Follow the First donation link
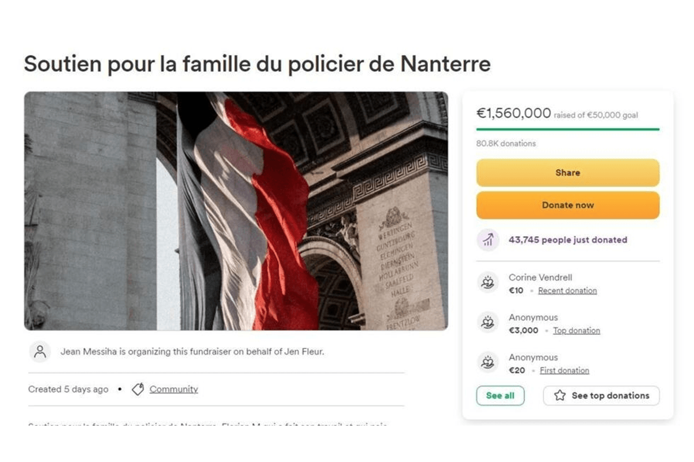The height and width of the screenshot is (462, 694). pyautogui.click(x=564, y=370)
